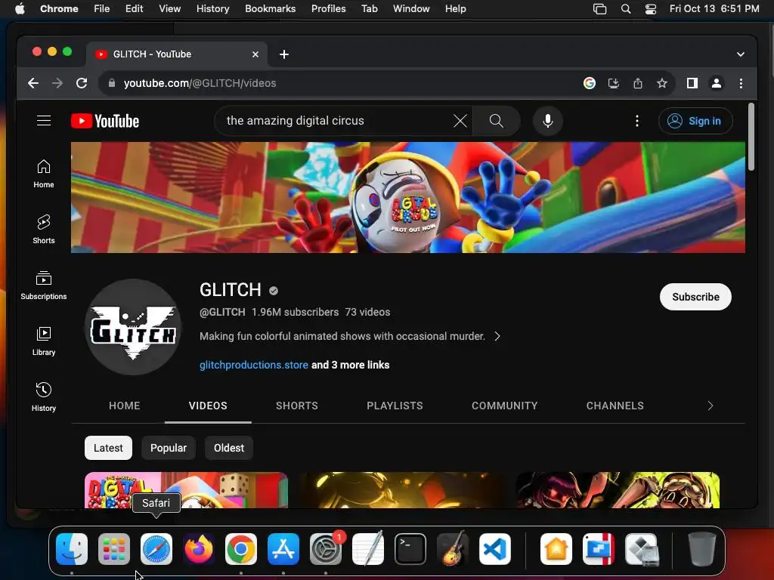Screen dimensions: 774x580
Task: Open Visual Studio Code from the dock
Action: pyautogui.click(x=495, y=549)
